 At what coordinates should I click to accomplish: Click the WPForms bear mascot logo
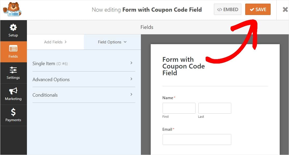[x=12, y=9]
